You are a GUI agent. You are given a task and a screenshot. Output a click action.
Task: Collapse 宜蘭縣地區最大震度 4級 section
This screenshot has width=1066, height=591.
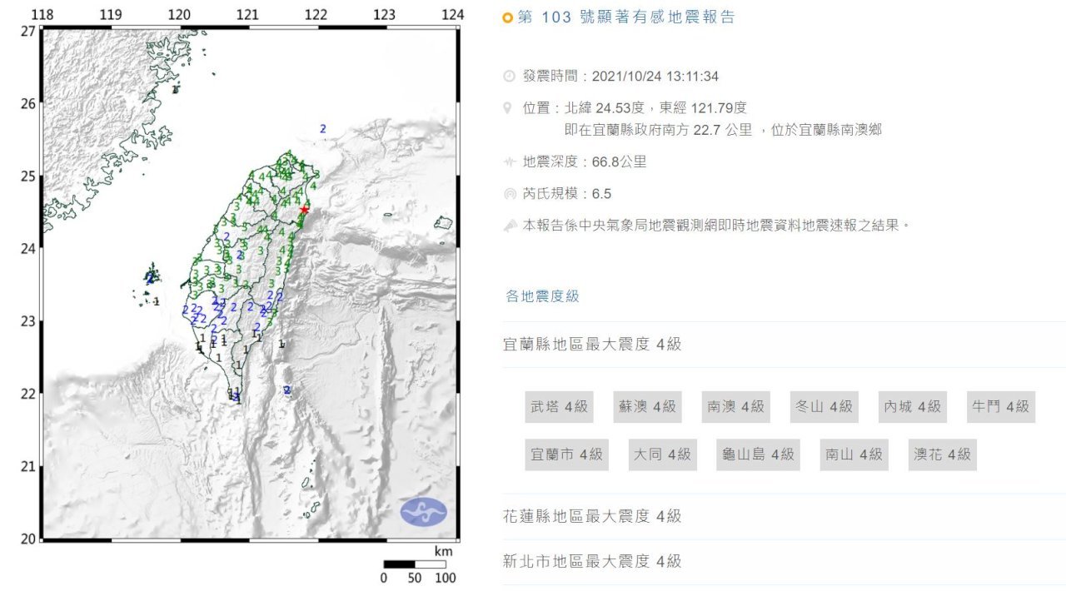(785, 345)
